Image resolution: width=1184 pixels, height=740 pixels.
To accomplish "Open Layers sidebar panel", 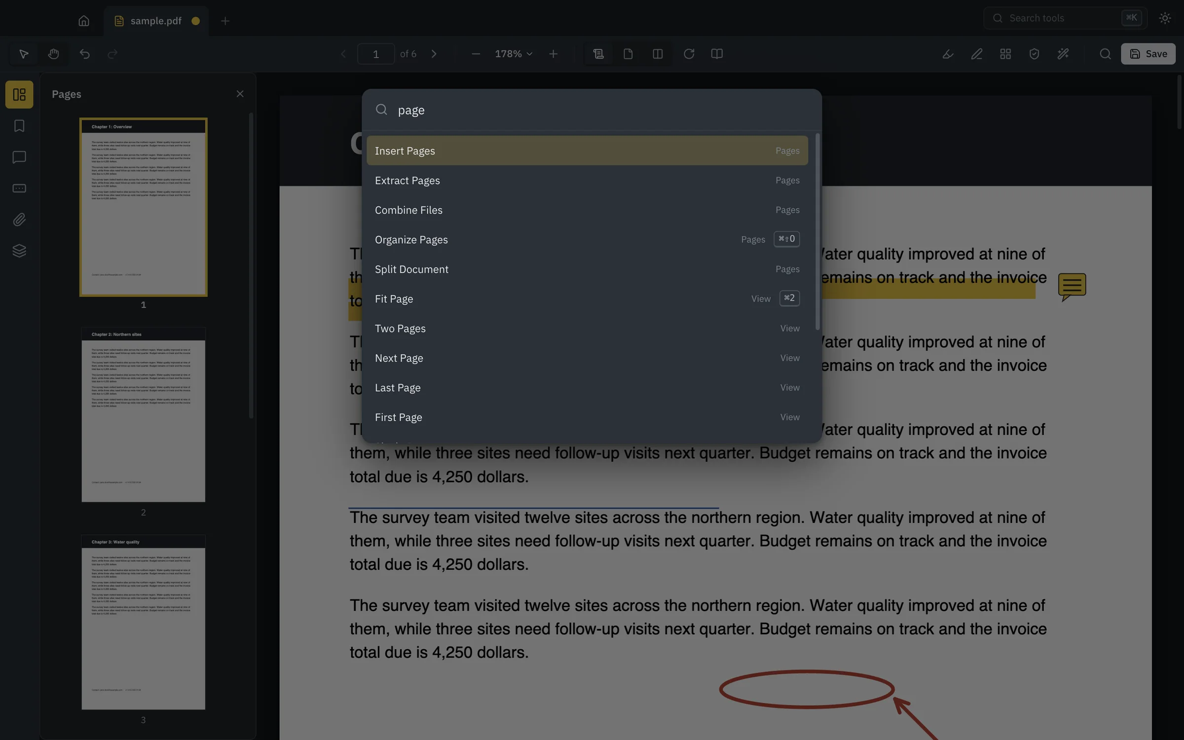I will (19, 251).
